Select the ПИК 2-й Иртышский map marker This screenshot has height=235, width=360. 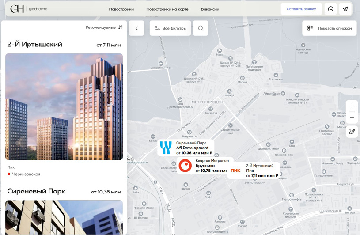[254, 171]
